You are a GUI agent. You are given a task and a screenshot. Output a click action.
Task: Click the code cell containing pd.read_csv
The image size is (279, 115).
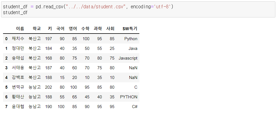(x=138, y=10)
